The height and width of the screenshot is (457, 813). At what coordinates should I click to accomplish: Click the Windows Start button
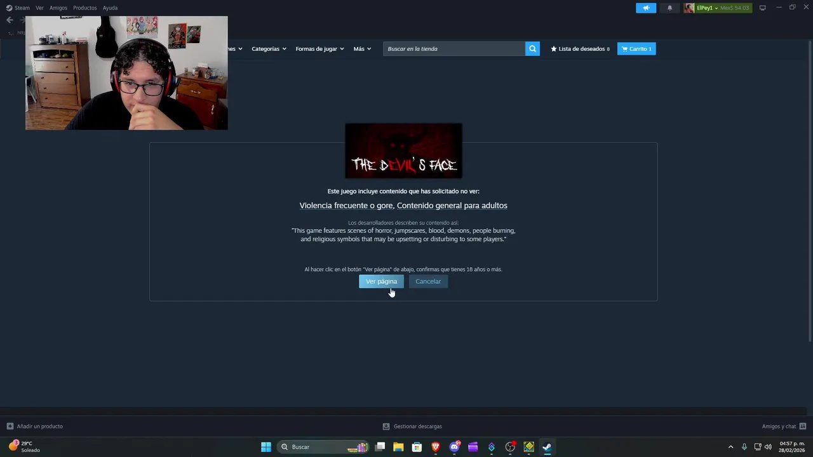pyautogui.click(x=266, y=447)
